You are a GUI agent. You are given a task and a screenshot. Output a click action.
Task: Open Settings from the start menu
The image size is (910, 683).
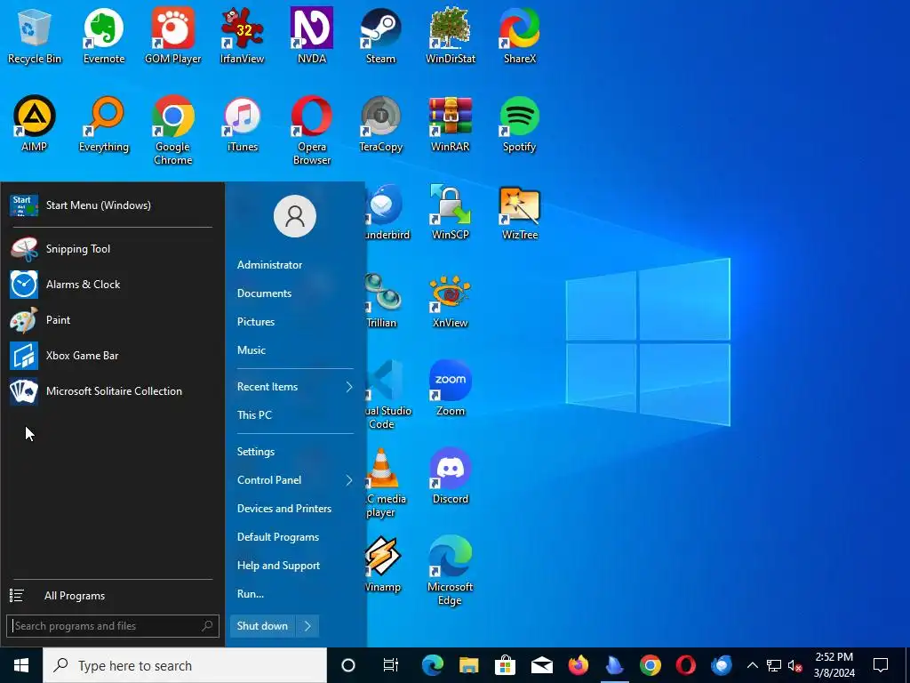click(256, 452)
